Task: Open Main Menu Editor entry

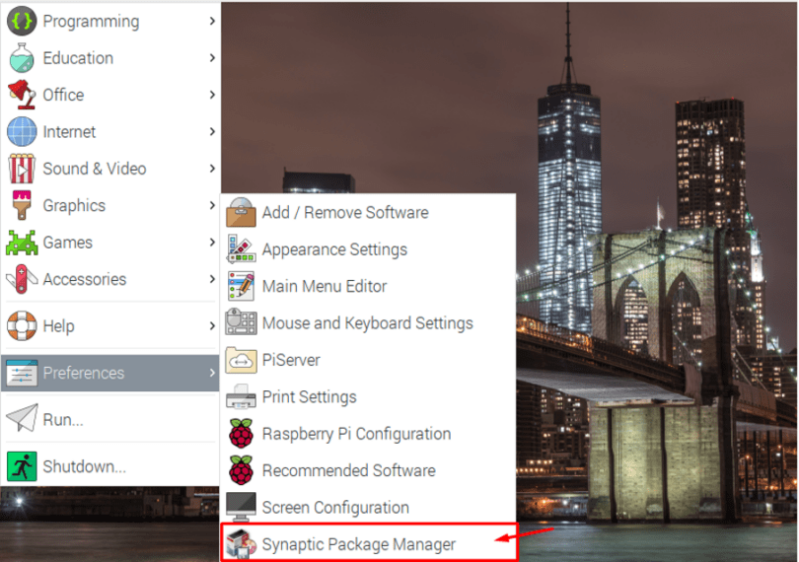Action: (368, 286)
